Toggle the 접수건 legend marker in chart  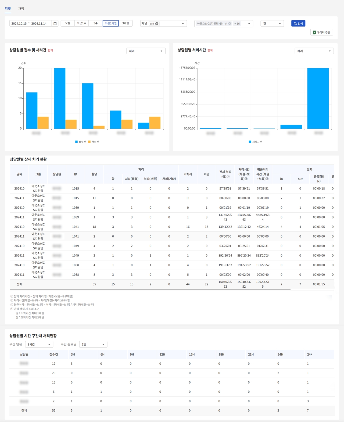pos(77,142)
